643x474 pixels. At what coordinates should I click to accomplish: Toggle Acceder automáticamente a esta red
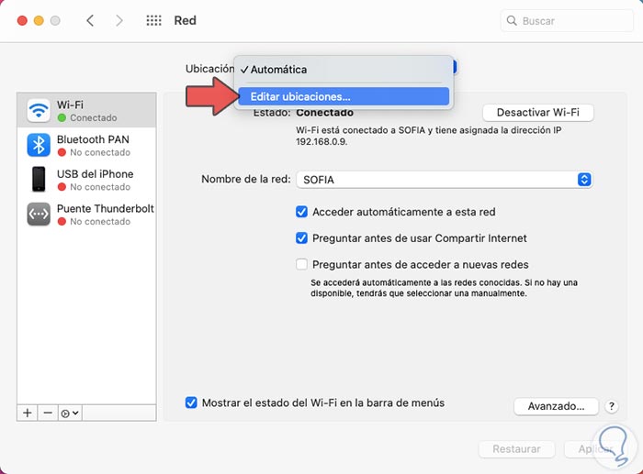click(x=301, y=212)
